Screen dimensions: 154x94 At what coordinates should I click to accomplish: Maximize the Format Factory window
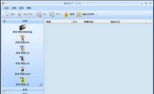click(x=146, y=3)
